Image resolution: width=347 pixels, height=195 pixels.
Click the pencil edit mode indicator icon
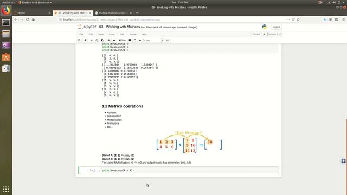click(x=264, y=34)
